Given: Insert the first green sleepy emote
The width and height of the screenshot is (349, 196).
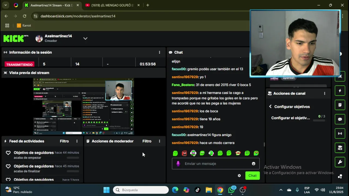Looking at the screenshot, I should pyautogui.click(x=175, y=153).
